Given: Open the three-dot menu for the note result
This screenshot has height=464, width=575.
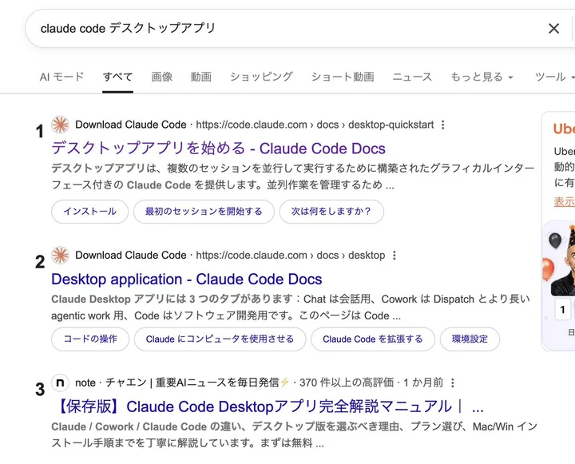Looking at the screenshot, I should pos(453,383).
